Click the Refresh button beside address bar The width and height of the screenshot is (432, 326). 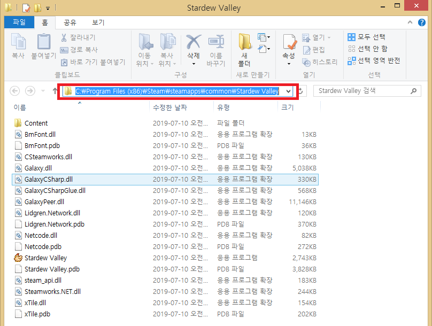[301, 91]
